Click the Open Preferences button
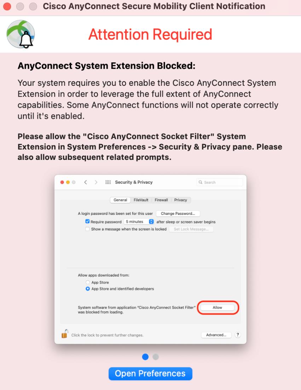Screen dimensions: 301x390 (150, 374)
